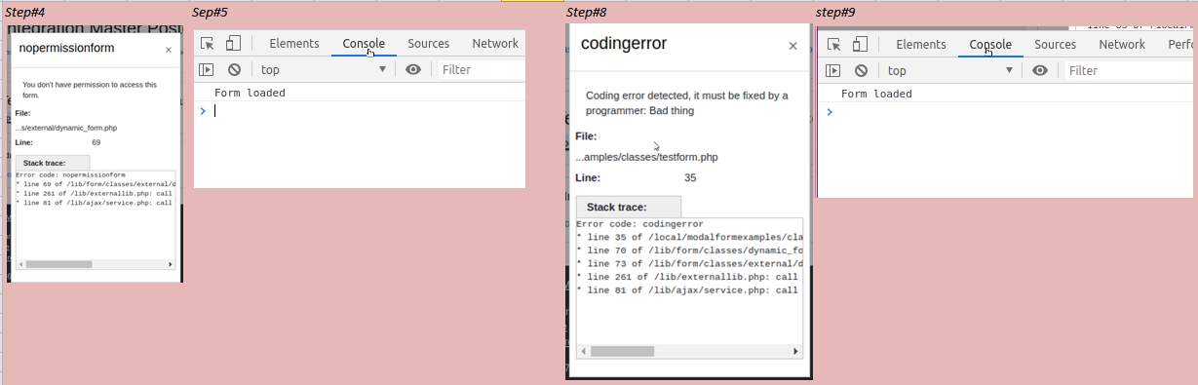Select Console tab in Sep#5 DevTools
1198x385 pixels.
point(364,43)
